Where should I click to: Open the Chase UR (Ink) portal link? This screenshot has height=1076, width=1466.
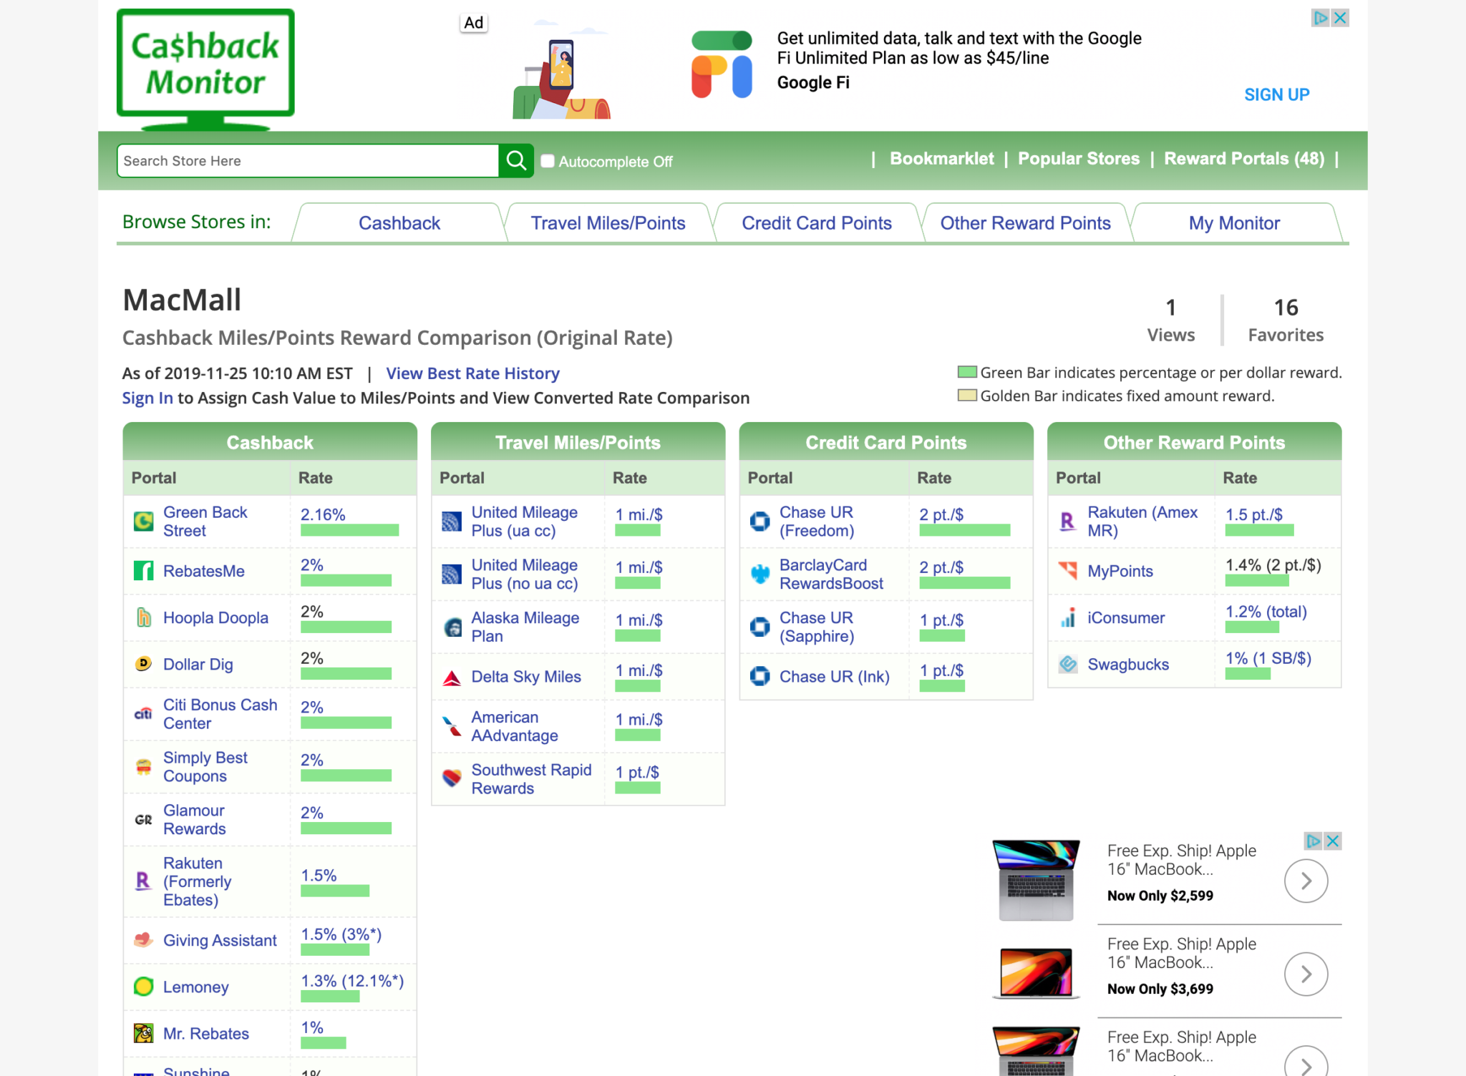[x=834, y=677]
